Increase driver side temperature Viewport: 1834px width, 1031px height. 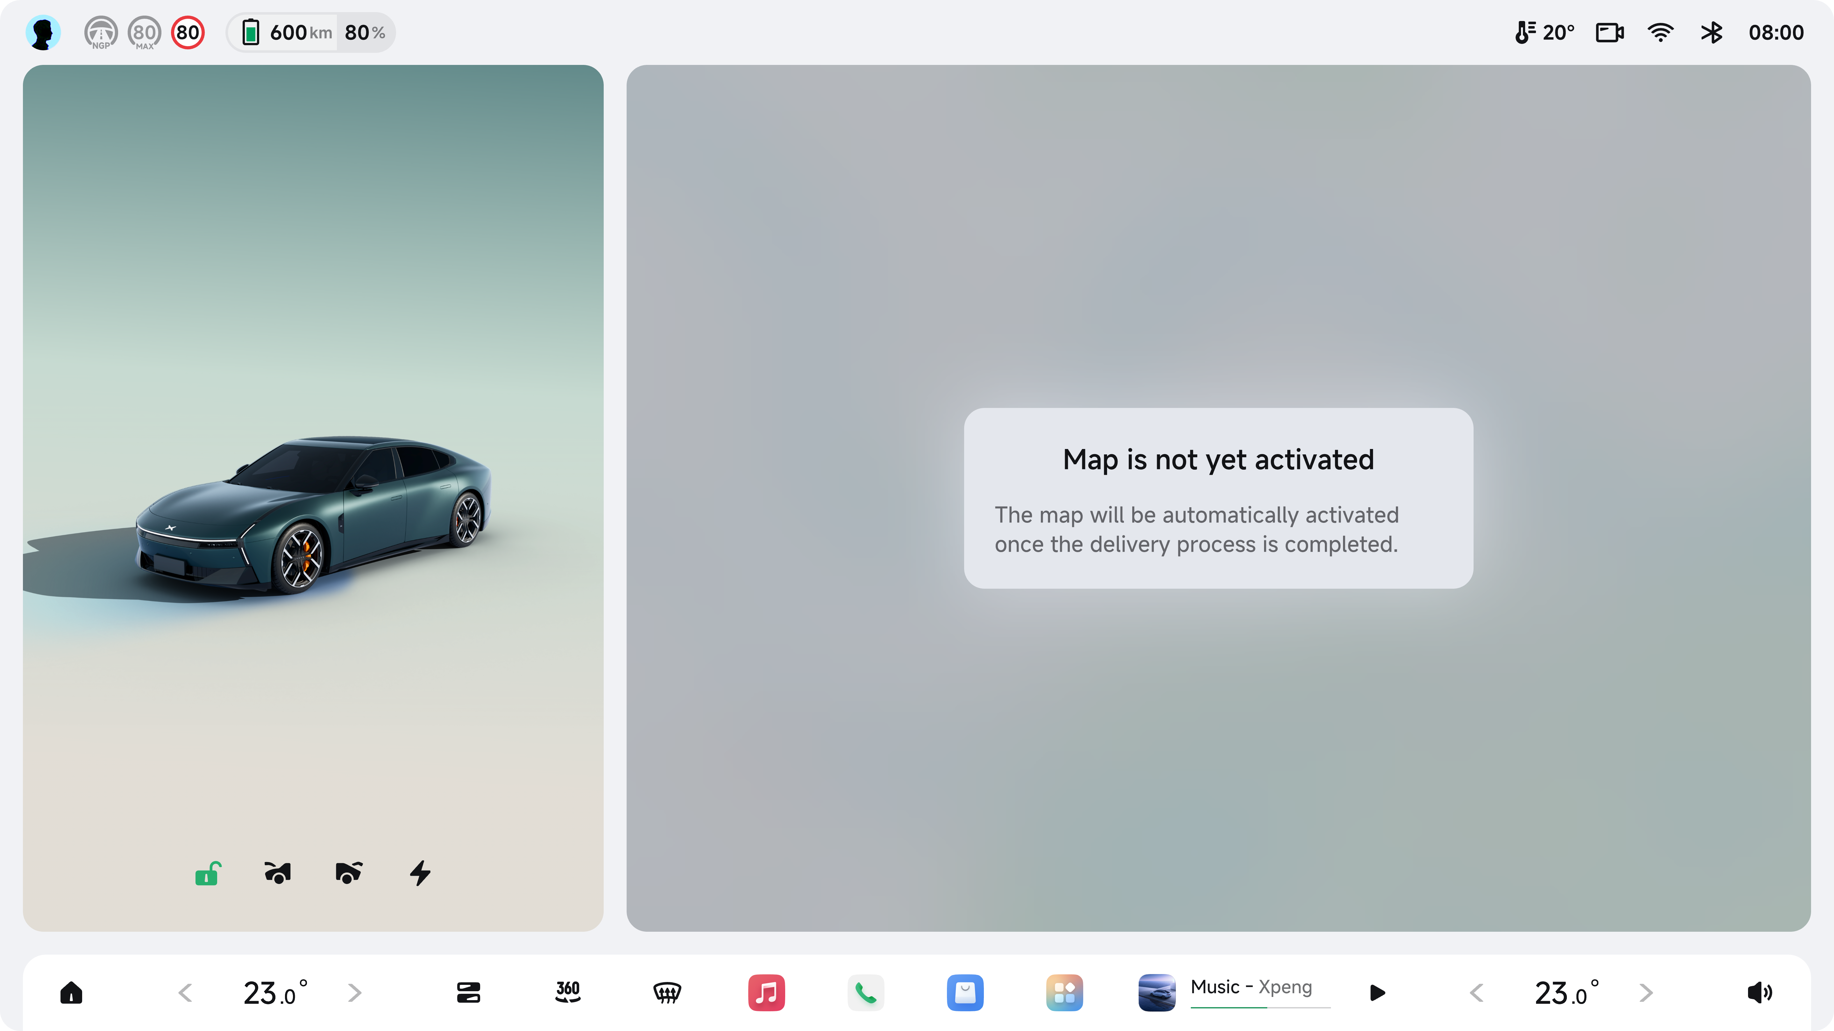point(355,992)
